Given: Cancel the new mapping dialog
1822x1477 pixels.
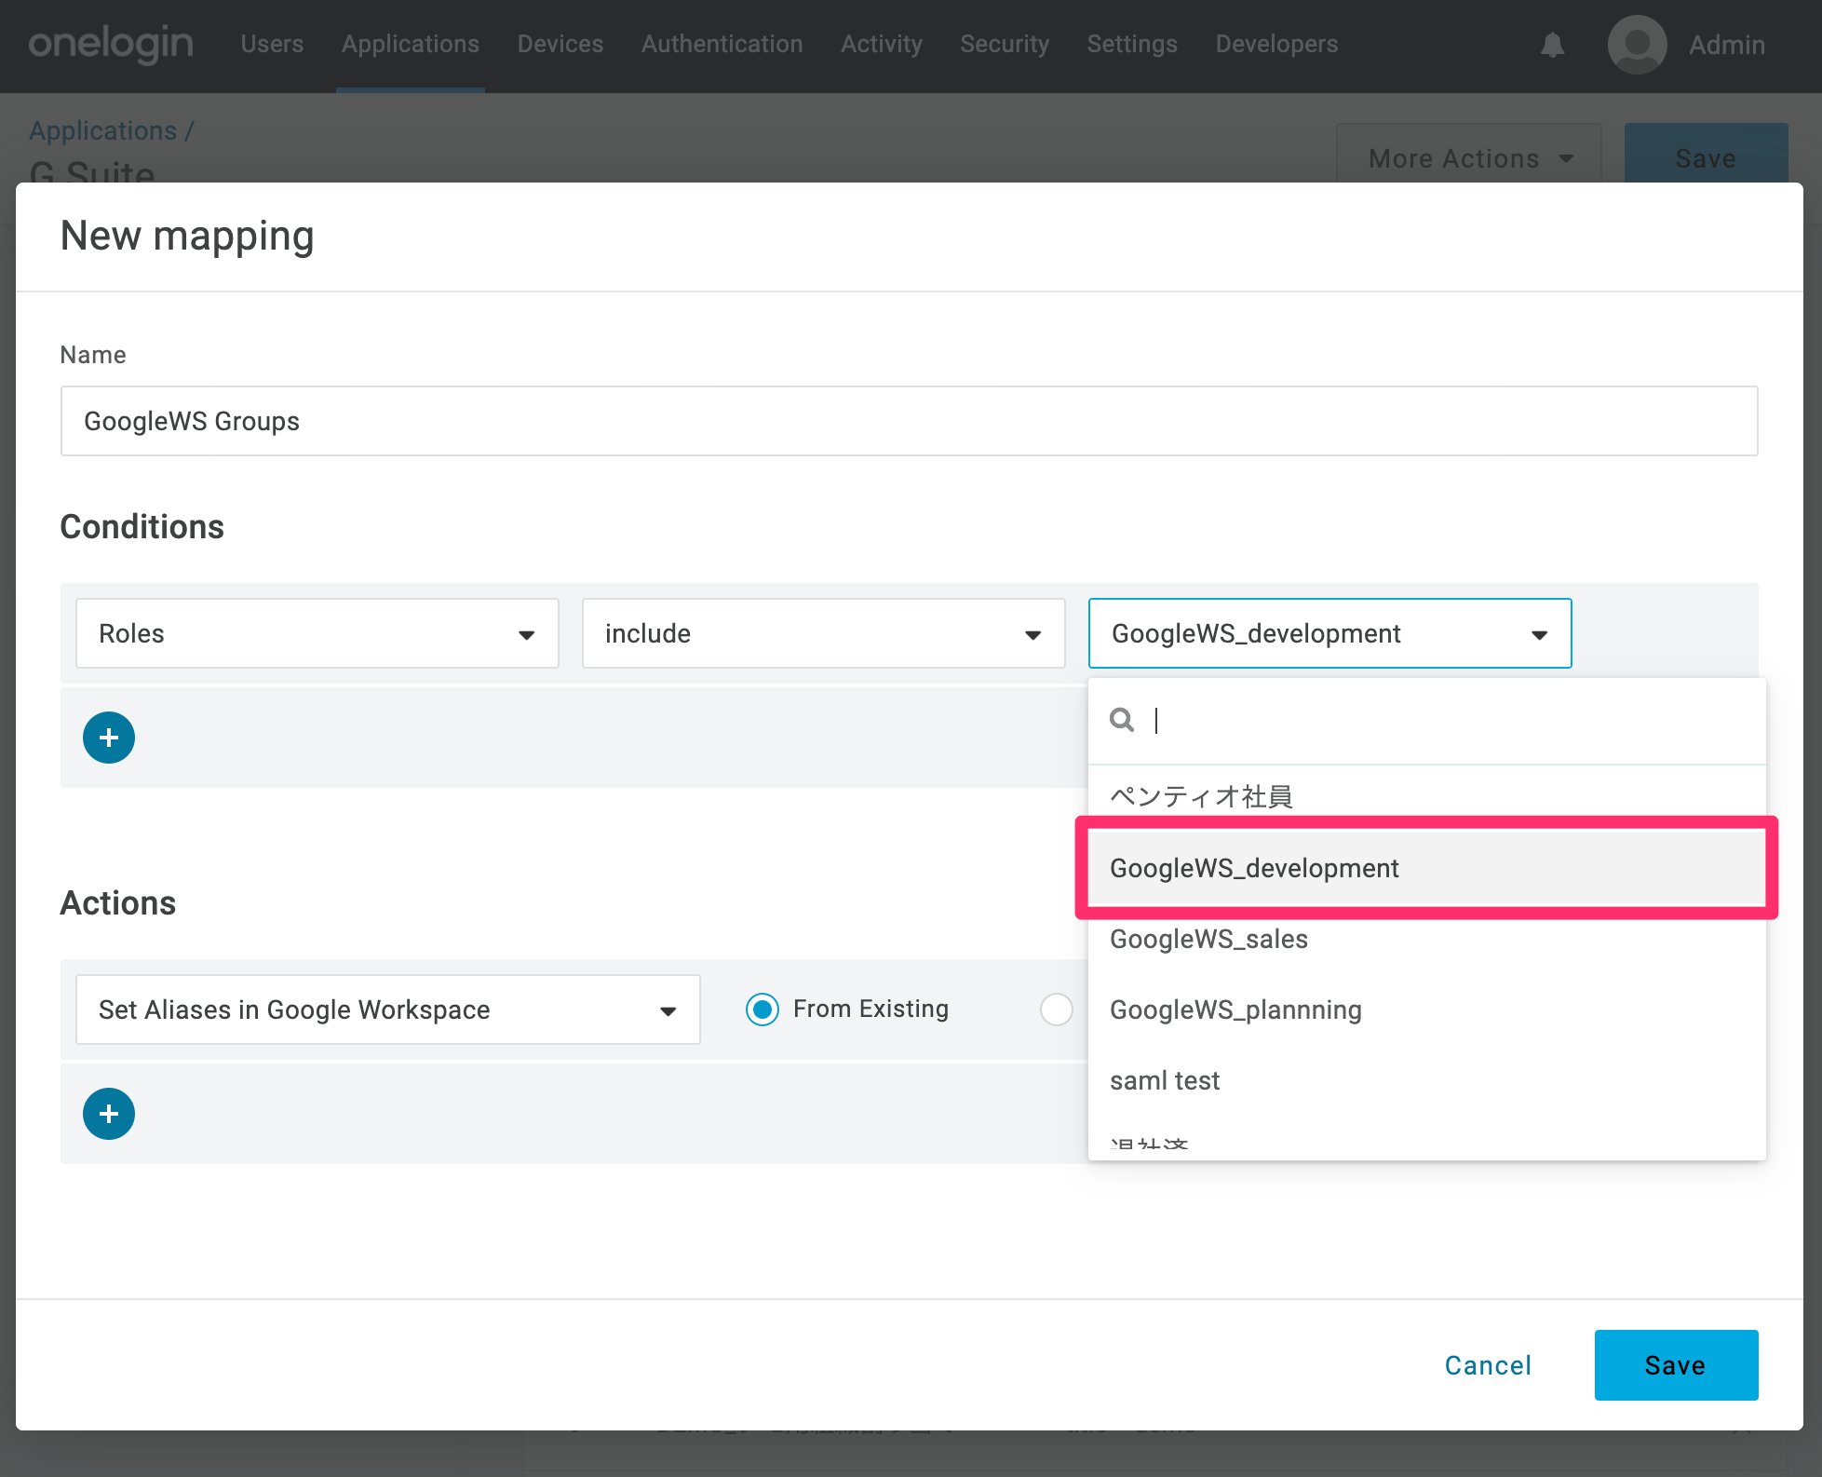Looking at the screenshot, I should point(1488,1365).
